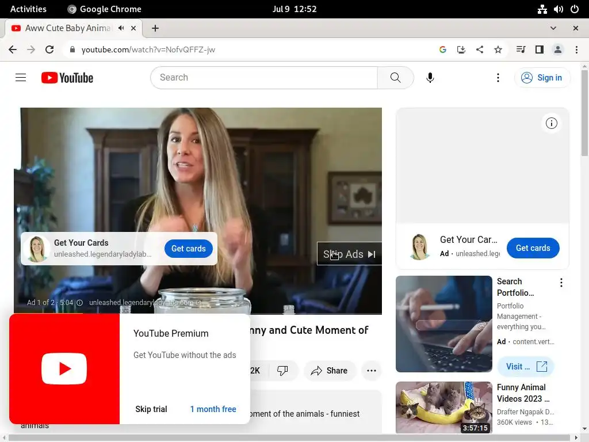Click Get Your Cards ad overlay title
The width and height of the screenshot is (589, 442).
click(x=81, y=243)
